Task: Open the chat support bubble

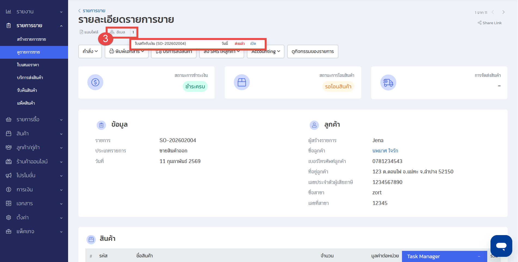Action: pyautogui.click(x=501, y=246)
